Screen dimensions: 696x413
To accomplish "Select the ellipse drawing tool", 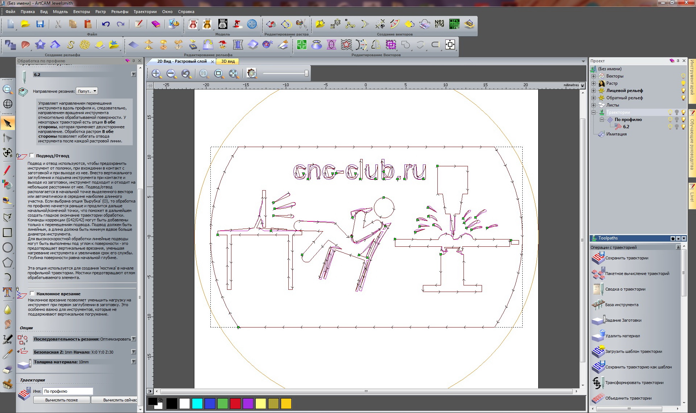I will (x=8, y=248).
